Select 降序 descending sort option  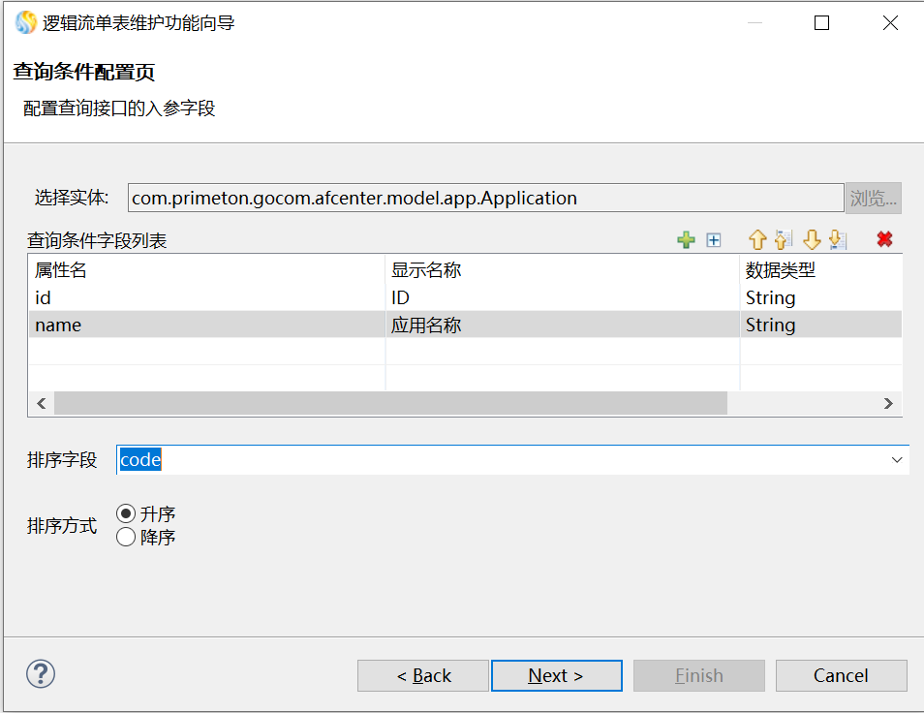[x=126, y=537]
